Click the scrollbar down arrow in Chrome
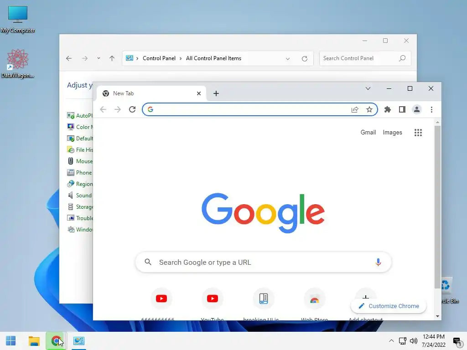Viewport: 467px width, 350px height. point(437,316)
